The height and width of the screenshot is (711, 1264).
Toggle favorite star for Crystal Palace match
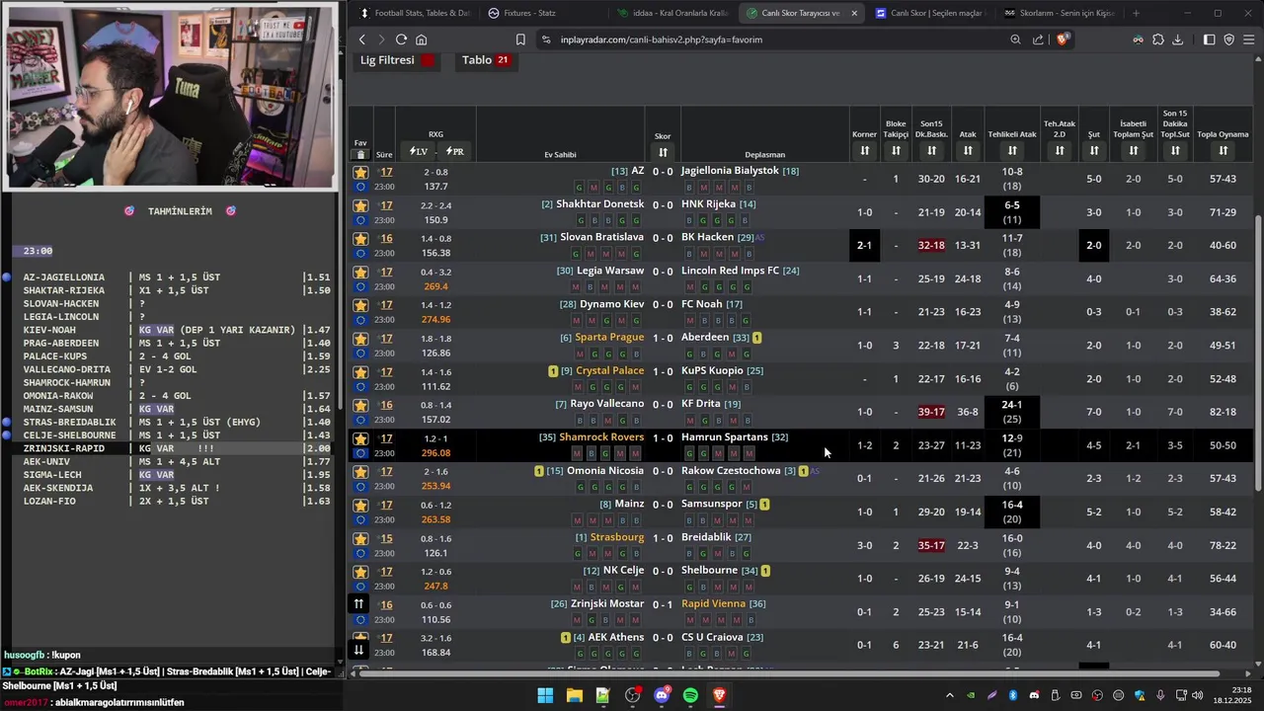pos(360,372)
